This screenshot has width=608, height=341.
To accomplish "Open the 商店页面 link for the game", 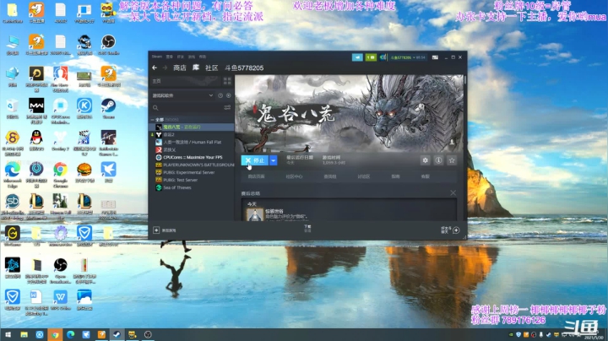I will click(257, 176).
